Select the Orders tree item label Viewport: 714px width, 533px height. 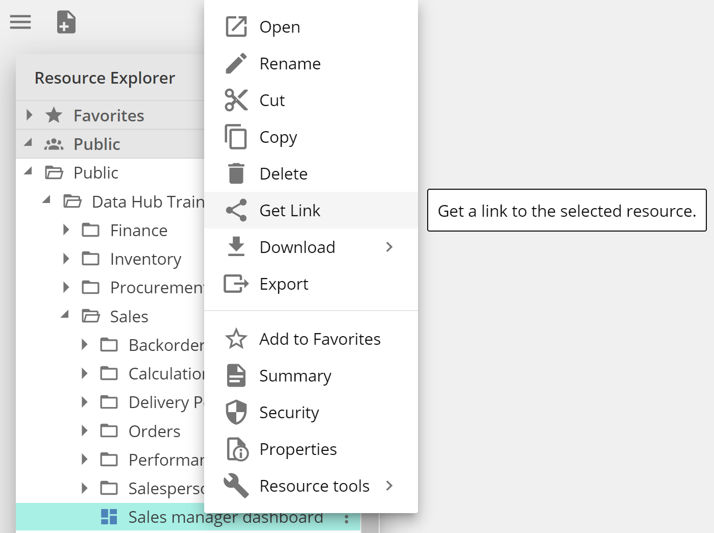click(155, 432)
